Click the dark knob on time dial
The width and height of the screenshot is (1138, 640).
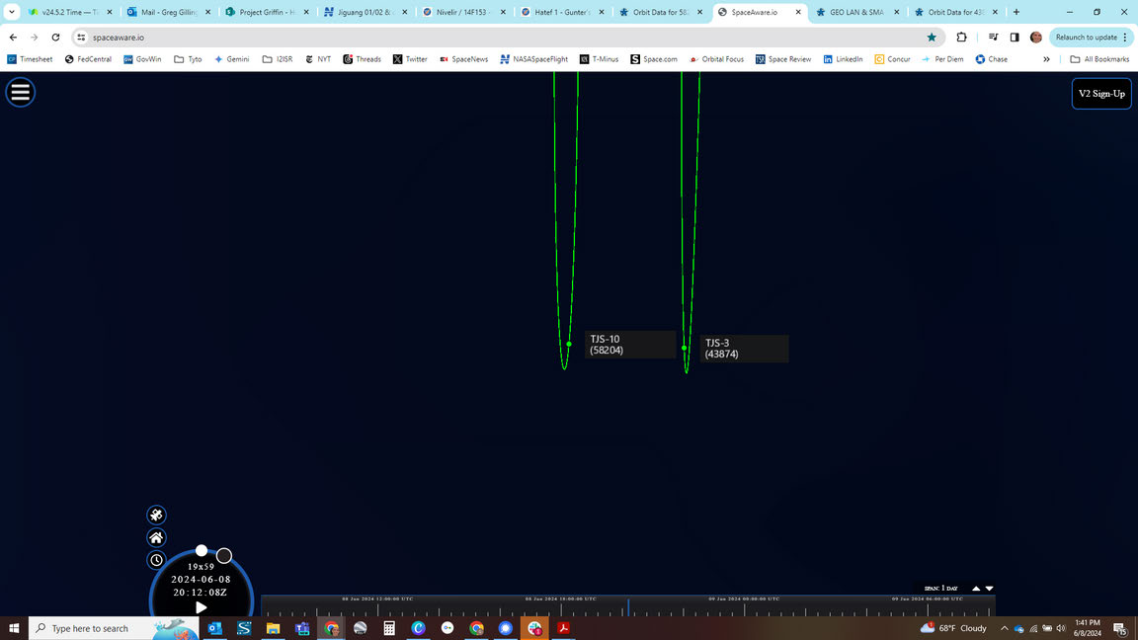pos(224,556)
